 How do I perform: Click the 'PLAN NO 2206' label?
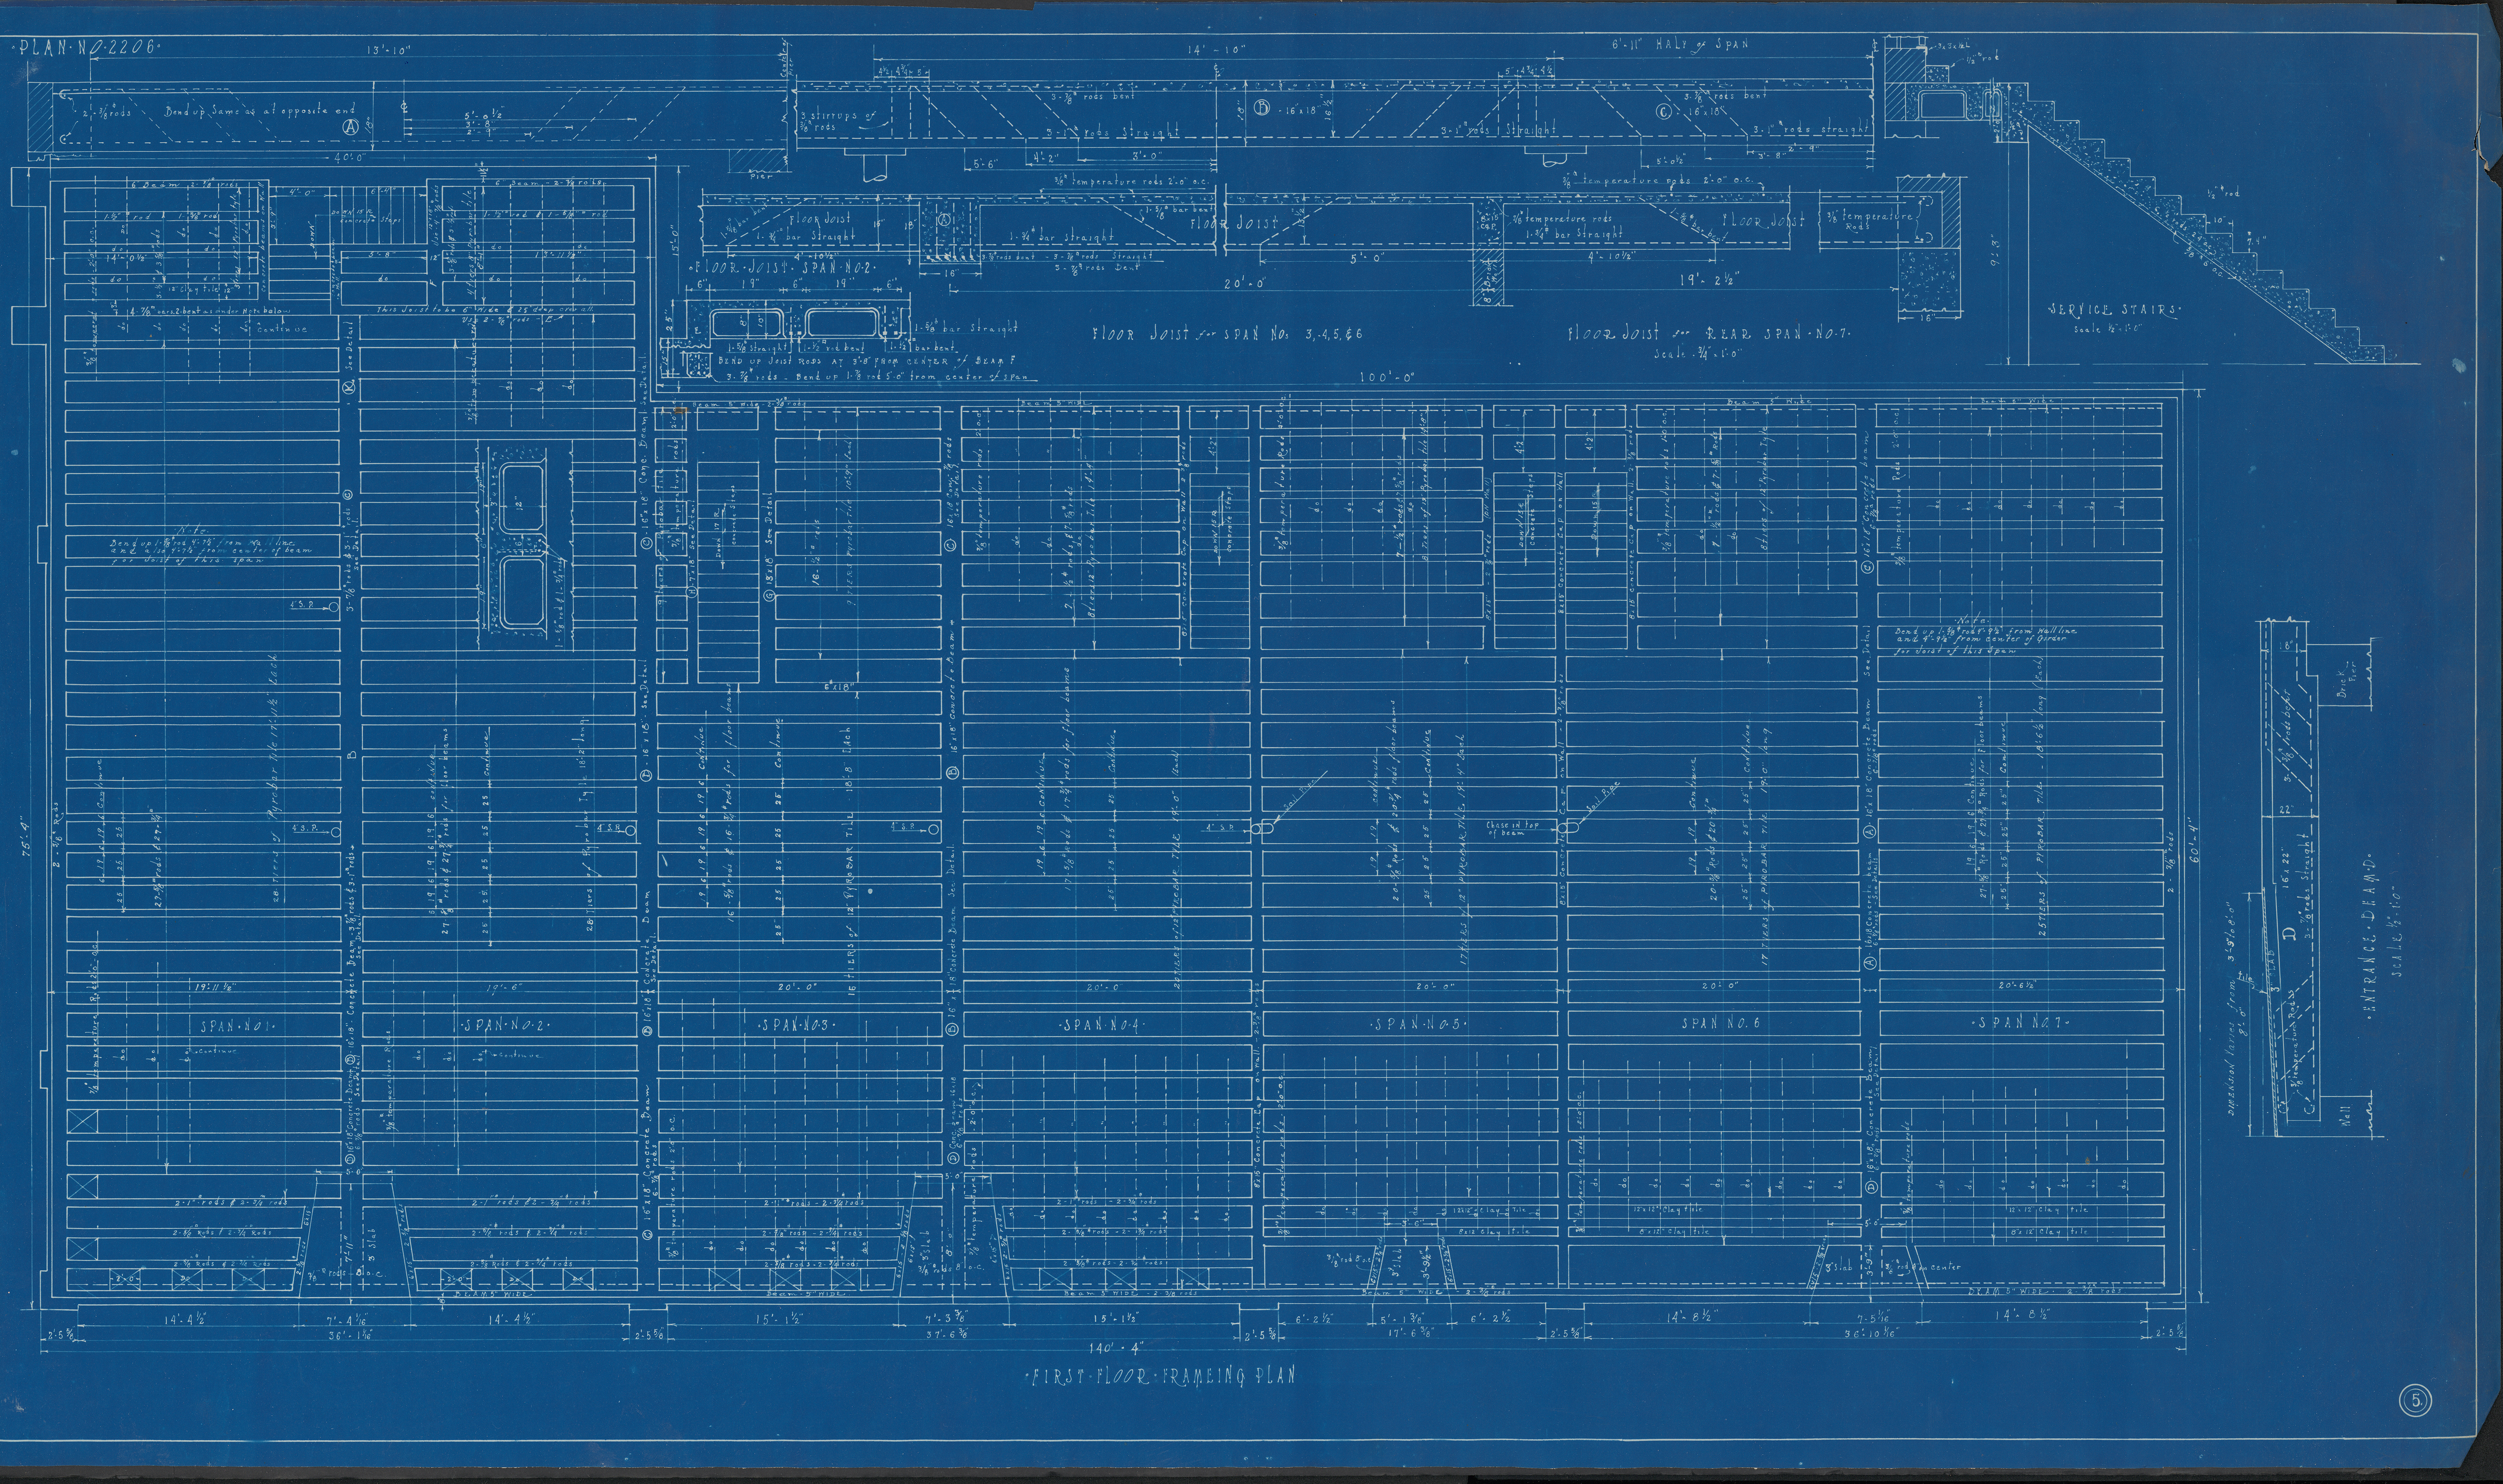pos(87,47)
